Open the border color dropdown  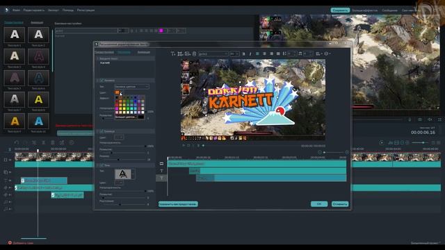click(119, 137)
